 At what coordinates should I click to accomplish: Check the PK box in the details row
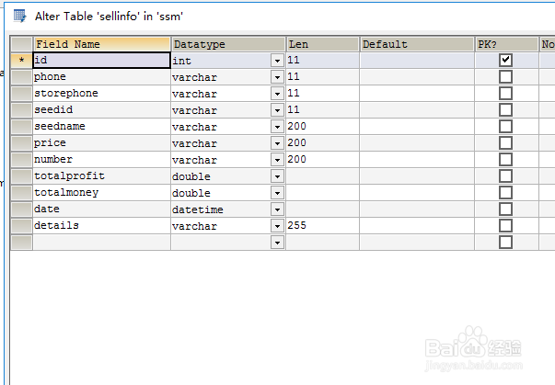point(505,225)
